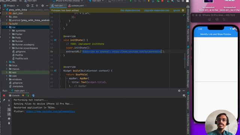Click simulator Home button icon
The width and height of the screenshot is (240, 135).
pos(209,19)
